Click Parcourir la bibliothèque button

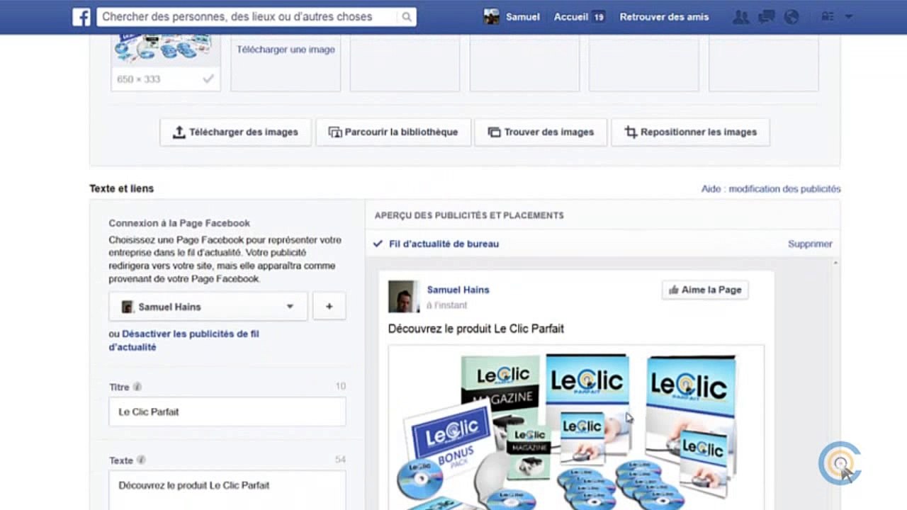pos(393,132)
